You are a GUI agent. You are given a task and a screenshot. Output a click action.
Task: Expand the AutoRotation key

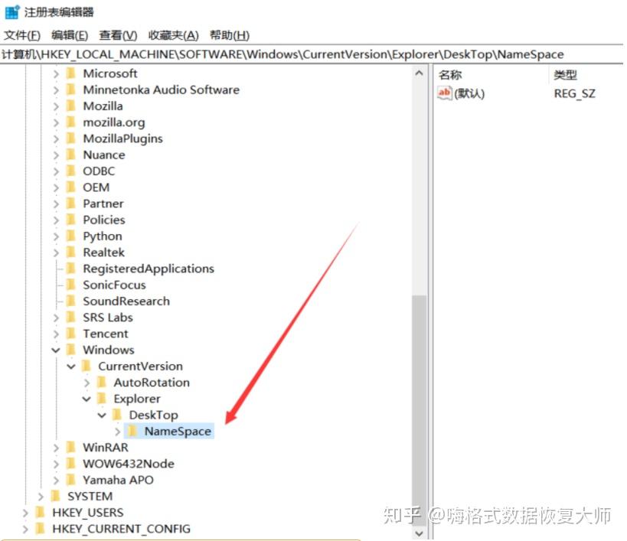[87, 383]
